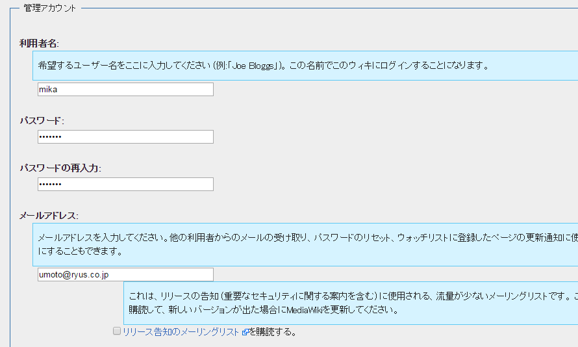Click the メールアドレス label

[49, 216]
